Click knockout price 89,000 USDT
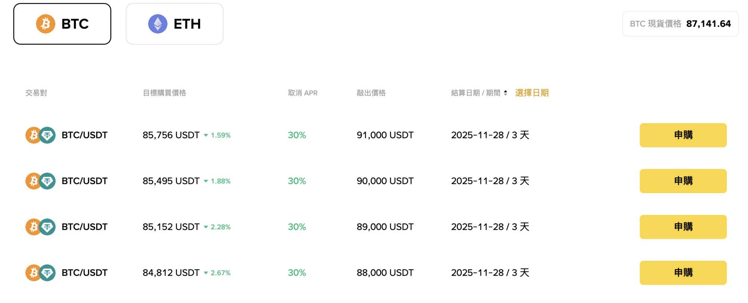This screenshot has width=748, height=303. [385, 227]
